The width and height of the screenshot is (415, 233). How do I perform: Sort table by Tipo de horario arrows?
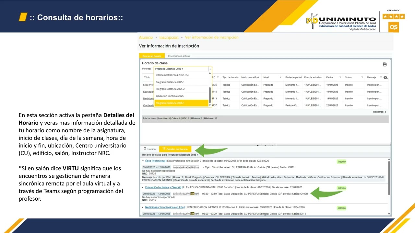click(237, 77)
